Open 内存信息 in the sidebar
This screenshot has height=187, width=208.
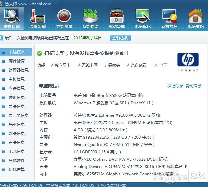click(17, 88)
